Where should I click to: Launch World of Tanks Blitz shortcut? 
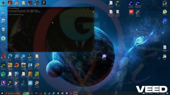pos(23,66)
